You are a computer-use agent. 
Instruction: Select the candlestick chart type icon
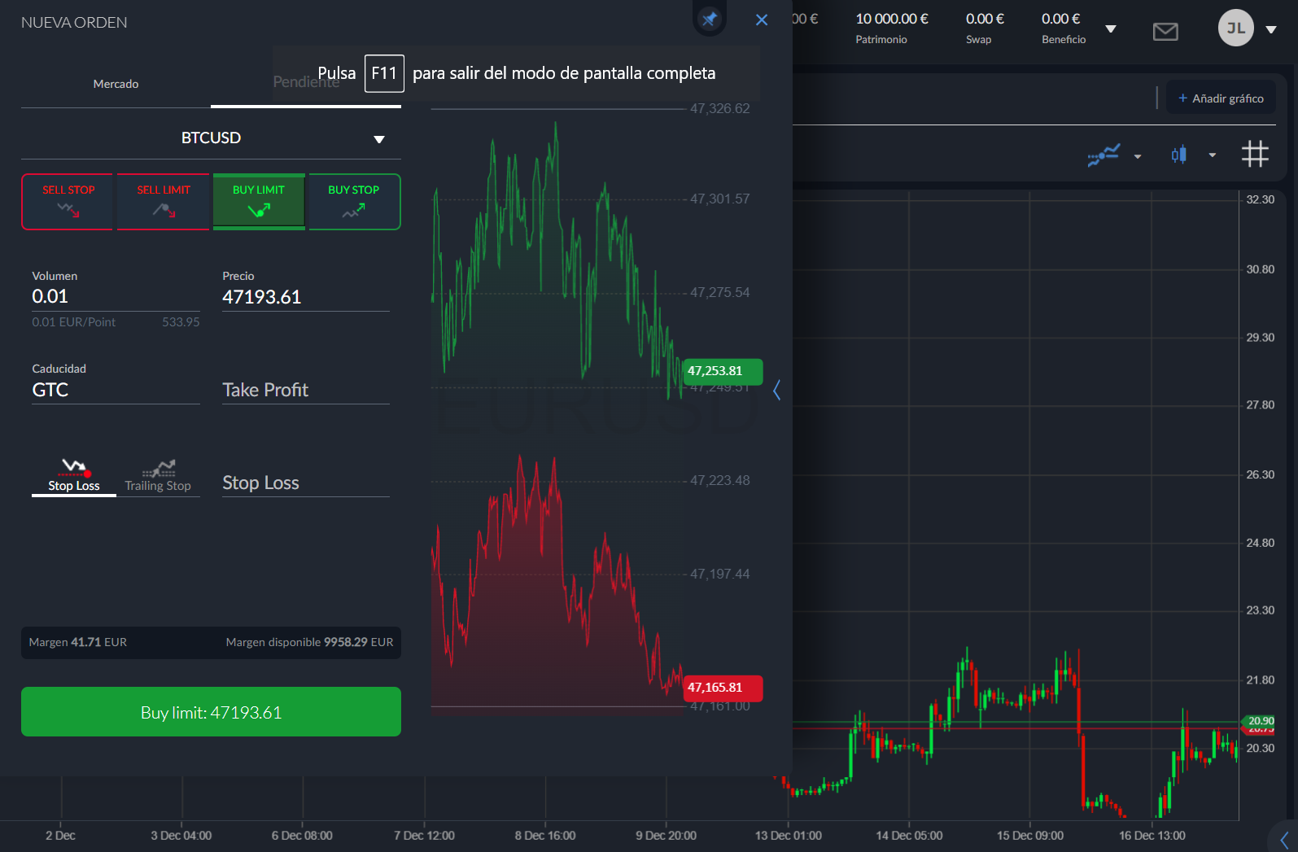(1178, 155)
